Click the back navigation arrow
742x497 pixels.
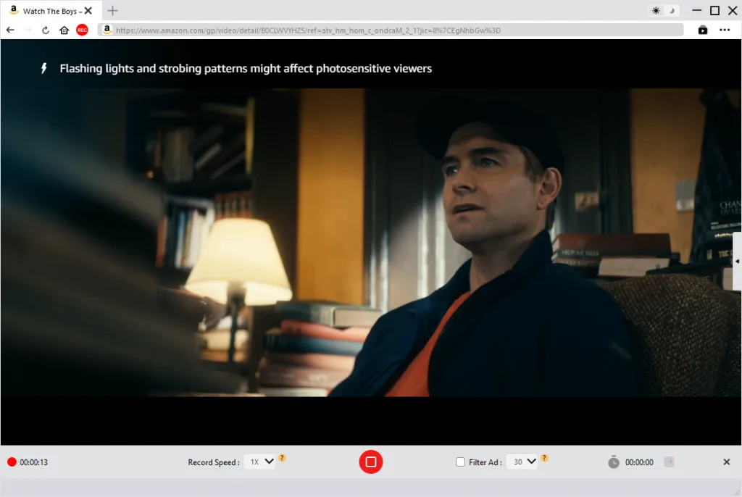coord(10,30)
